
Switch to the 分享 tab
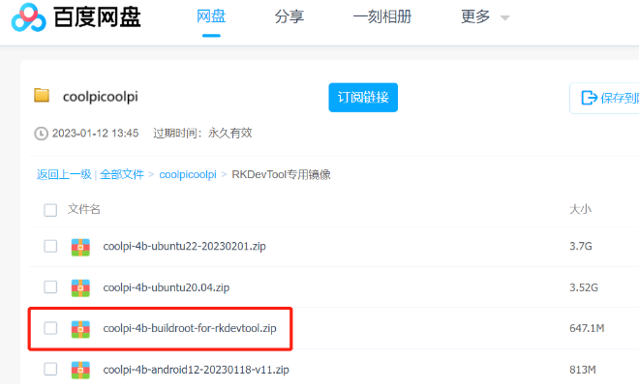tap(289, 16)
